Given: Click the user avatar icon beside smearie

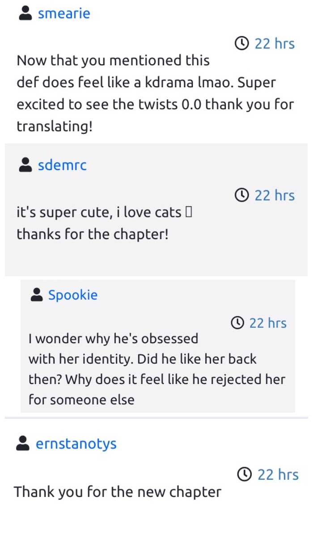Looking at the screenshot, I should (25, 14).
